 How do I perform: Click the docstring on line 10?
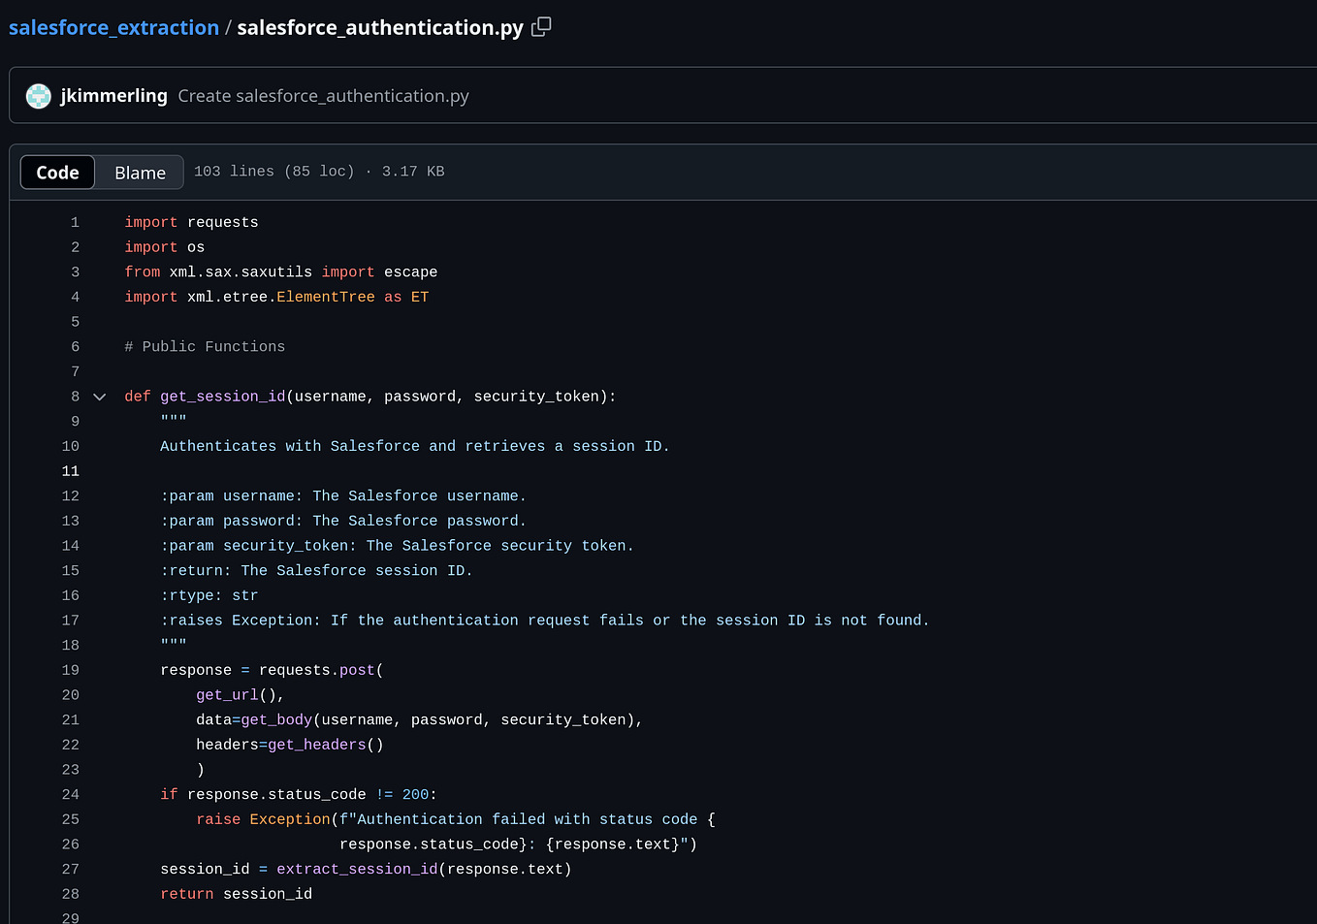(x=412, y=446)
